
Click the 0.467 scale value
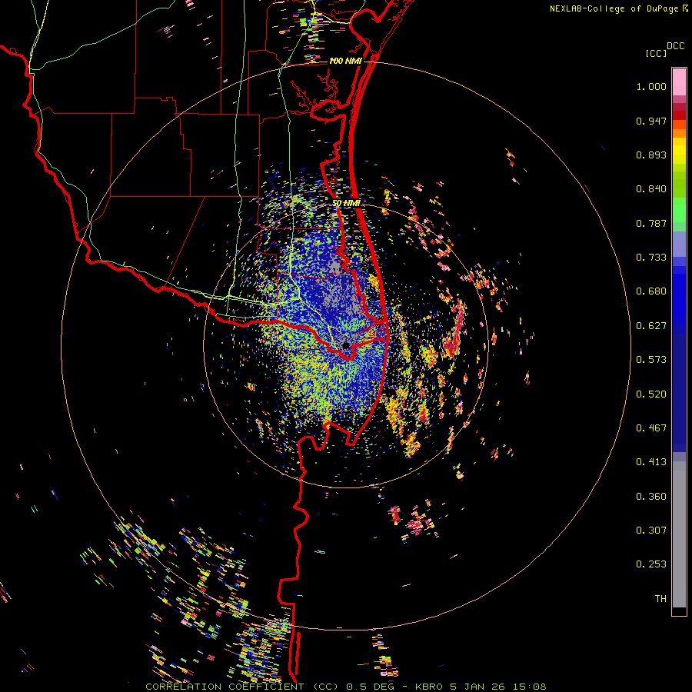tap(651, 428)
